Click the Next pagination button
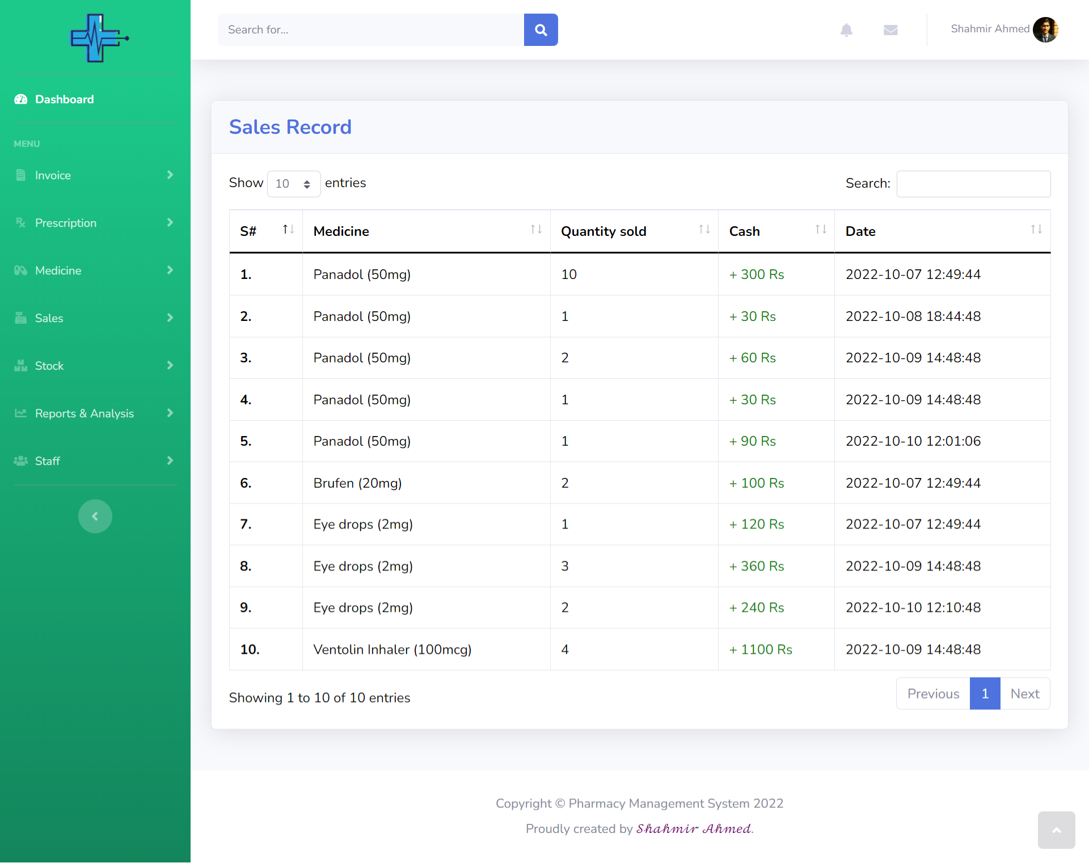This screenshot has width=1089, height=863. click(1024, 693)
